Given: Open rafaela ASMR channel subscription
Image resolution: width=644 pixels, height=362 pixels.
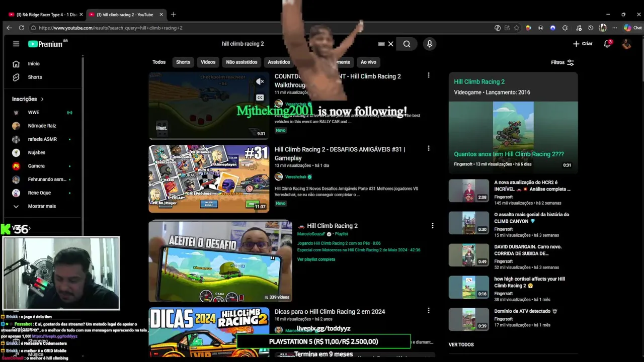Looking at the screenshot, I should coord(41,139).
